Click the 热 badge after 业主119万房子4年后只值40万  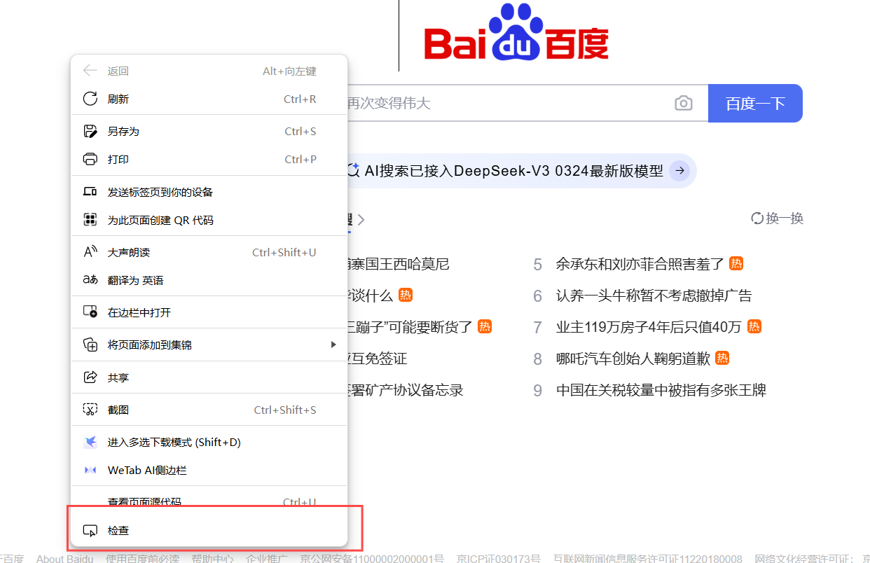[754, 326]
